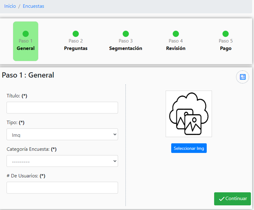
Task: Focus the Título text field
Action: coord(62,108)
